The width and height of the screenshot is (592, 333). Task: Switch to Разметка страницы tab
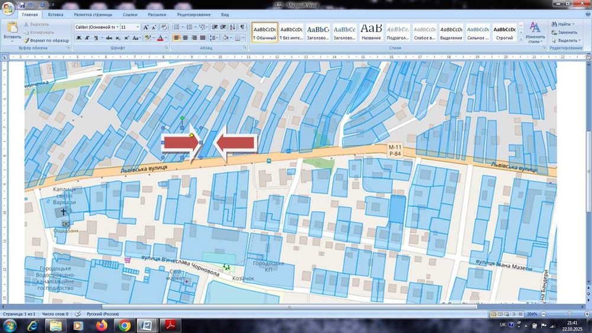tap(93, 14)
